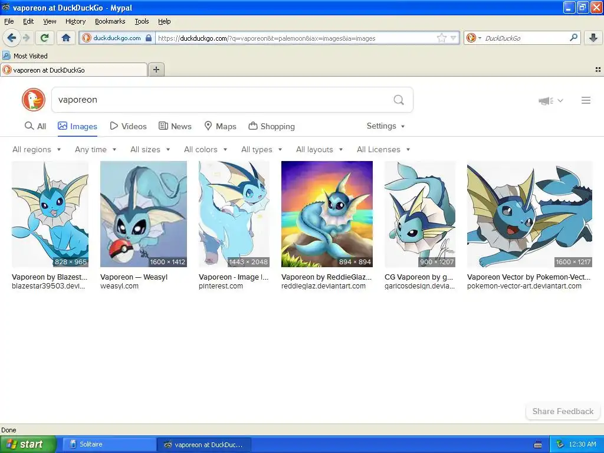Expand the All colors filter
This screenshot has height=453, width=604.
pos(205,149)
